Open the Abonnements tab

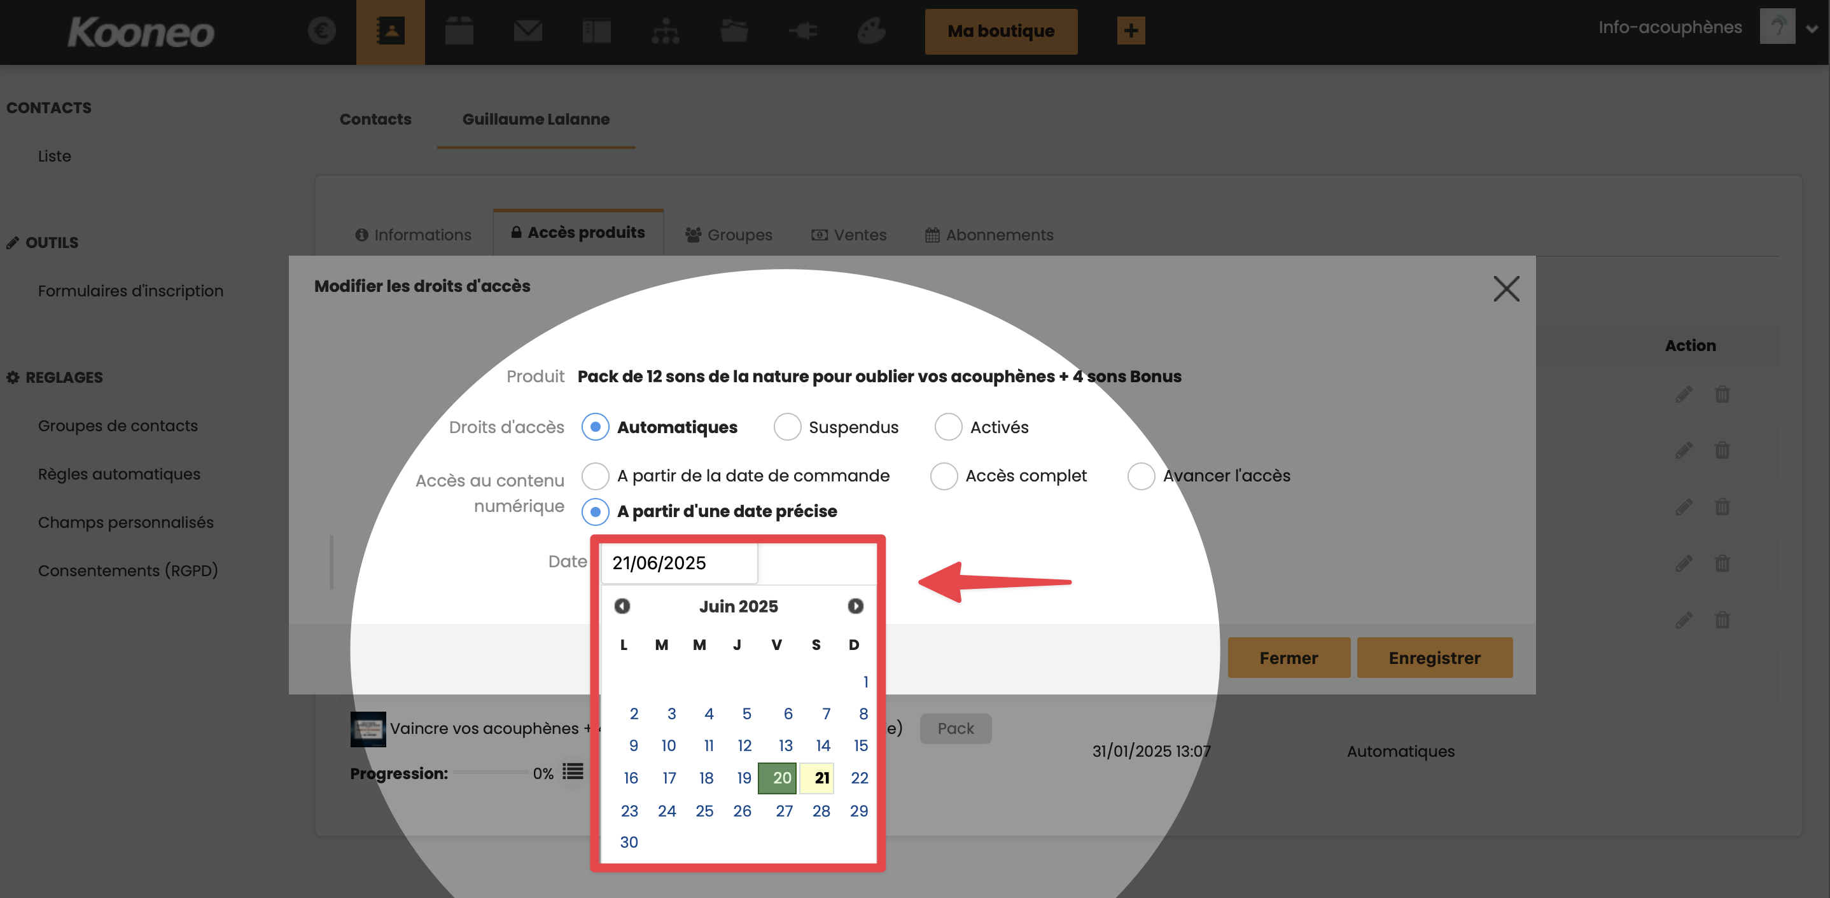[989, 235]
